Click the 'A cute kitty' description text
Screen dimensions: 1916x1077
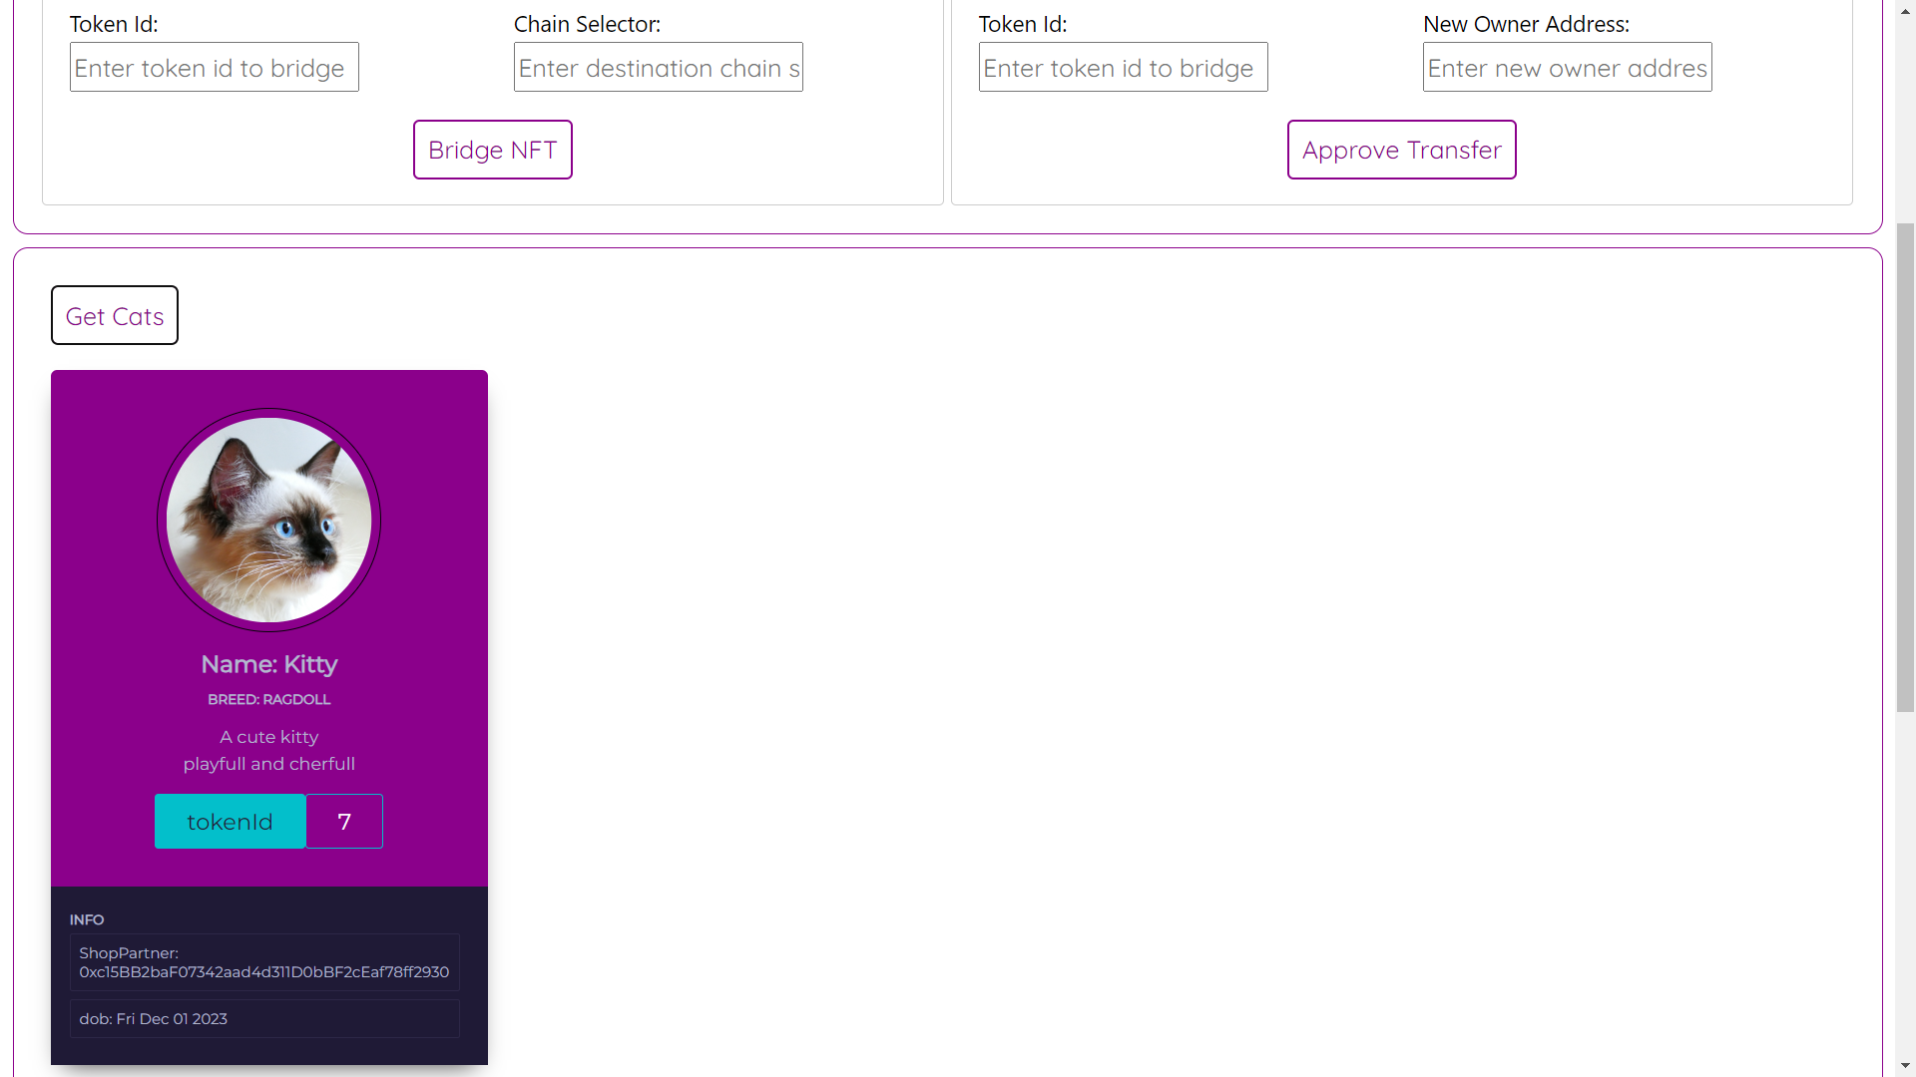(268, 737)
